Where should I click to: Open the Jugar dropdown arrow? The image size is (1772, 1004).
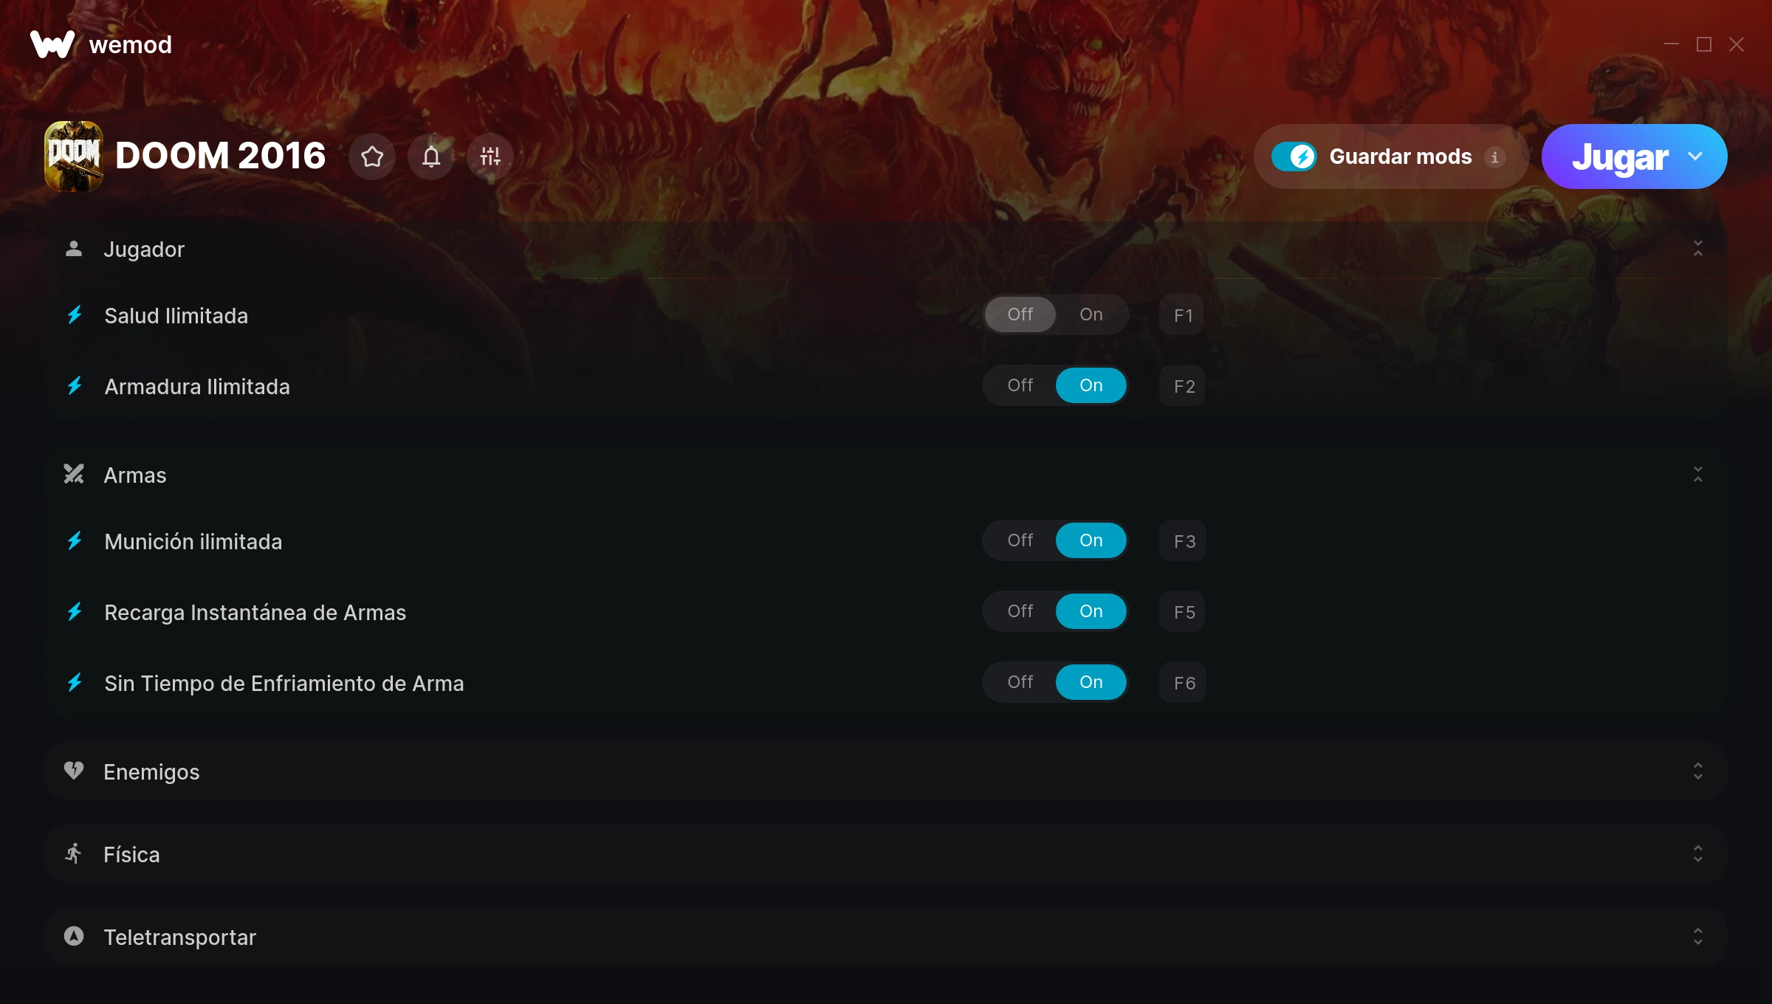click(x=1695, y=157)
